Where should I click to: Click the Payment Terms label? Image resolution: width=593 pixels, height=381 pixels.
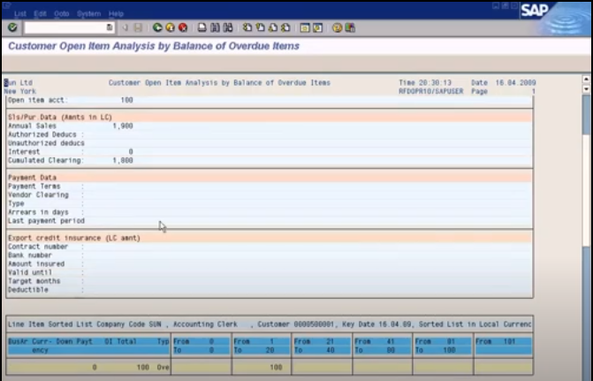[x=34, y=186]
